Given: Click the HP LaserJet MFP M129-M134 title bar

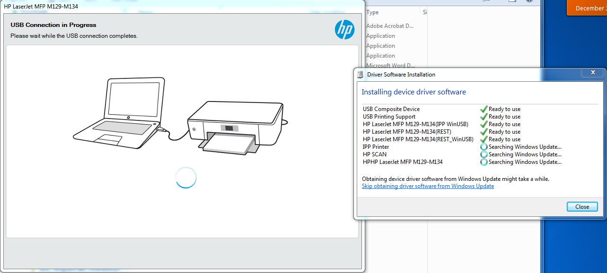Looking at the screenshot, I should pyautogui.click(x=182, y=6).
